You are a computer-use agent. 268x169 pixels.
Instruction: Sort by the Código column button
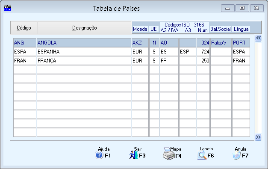coord(24,28)
